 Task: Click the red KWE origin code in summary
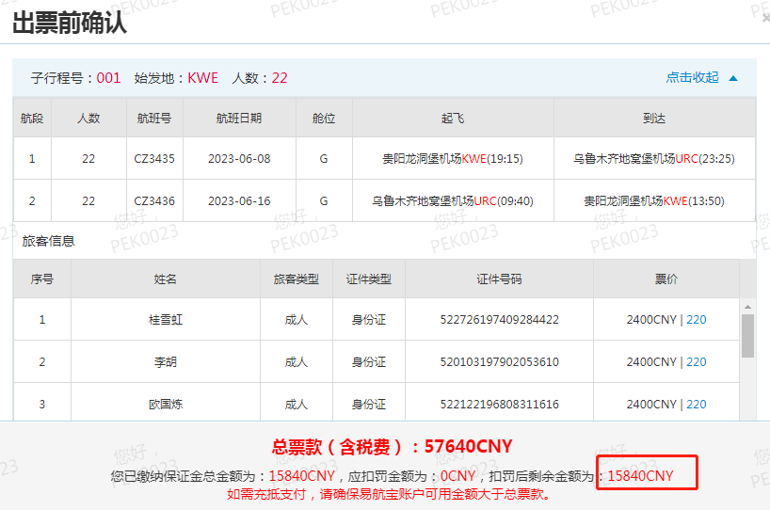[202, 78]
